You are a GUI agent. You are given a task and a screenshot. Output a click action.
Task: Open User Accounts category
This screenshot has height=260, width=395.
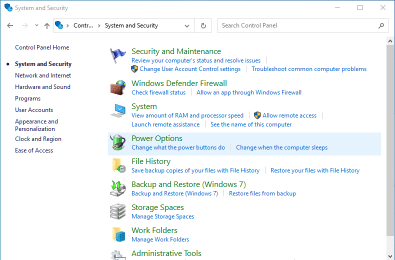point(34,110)
